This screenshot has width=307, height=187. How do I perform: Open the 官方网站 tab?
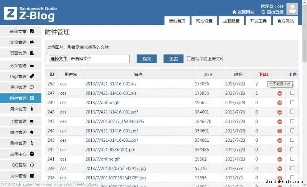(286, 21)
